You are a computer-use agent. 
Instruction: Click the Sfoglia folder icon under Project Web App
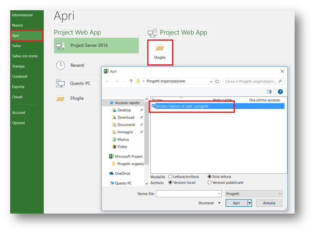click(x=160, y=48)
